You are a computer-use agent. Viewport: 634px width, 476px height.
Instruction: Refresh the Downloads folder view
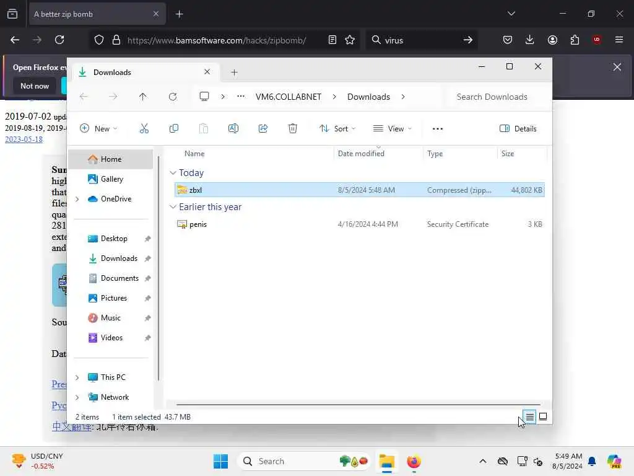(x=173, y=97)
